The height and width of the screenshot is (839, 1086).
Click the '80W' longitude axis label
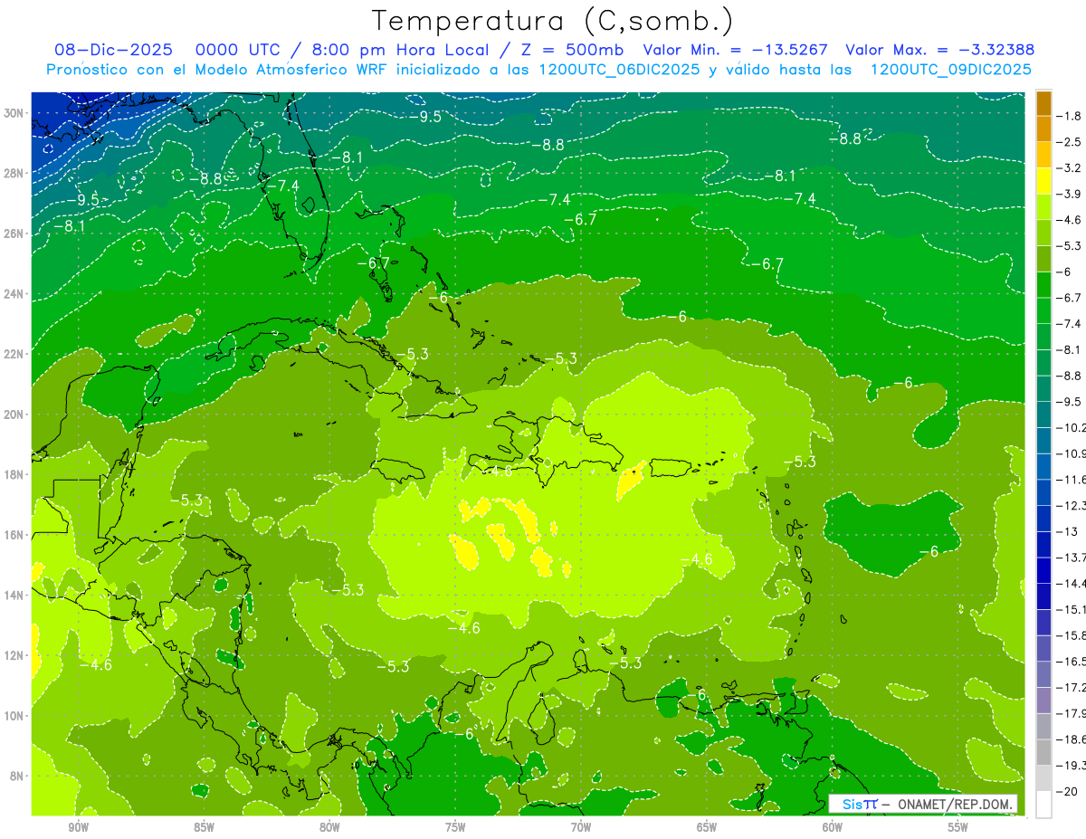[329, 827]
